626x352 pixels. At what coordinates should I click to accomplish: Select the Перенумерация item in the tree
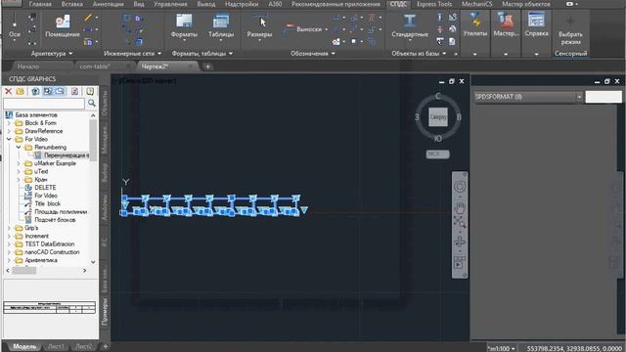pos(67,155)
